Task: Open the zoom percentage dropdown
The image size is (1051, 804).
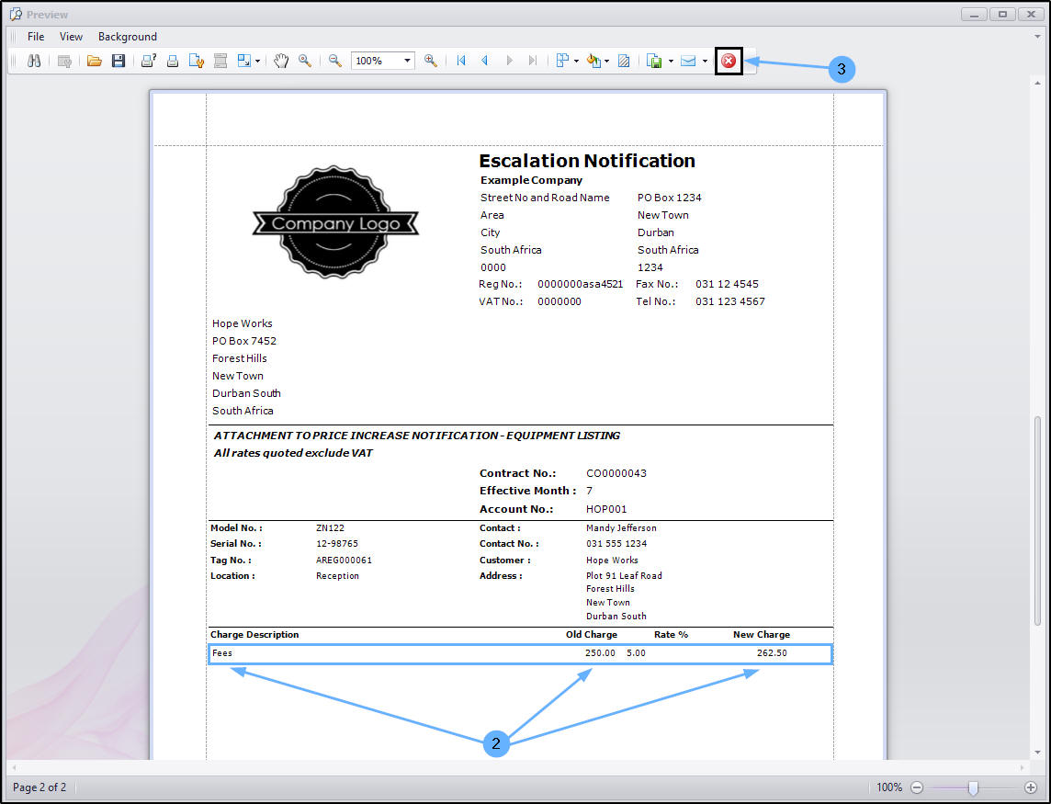Action: click(407, 61)
